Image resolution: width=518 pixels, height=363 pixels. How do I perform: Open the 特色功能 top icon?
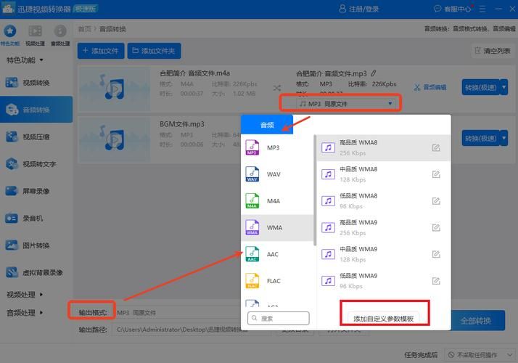pyautogui.click(x=10, y=34)
